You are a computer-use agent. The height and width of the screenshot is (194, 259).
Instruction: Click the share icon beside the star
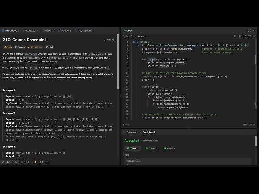coord(42,162)
